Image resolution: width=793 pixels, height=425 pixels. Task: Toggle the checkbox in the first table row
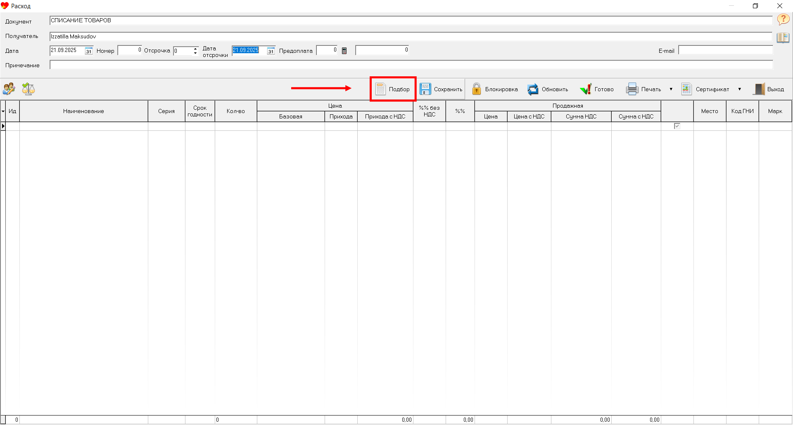[x=677, y=126]
